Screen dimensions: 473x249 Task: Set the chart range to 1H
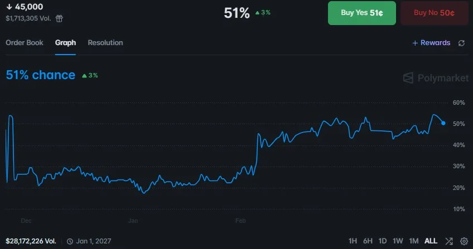pos(353,241)
